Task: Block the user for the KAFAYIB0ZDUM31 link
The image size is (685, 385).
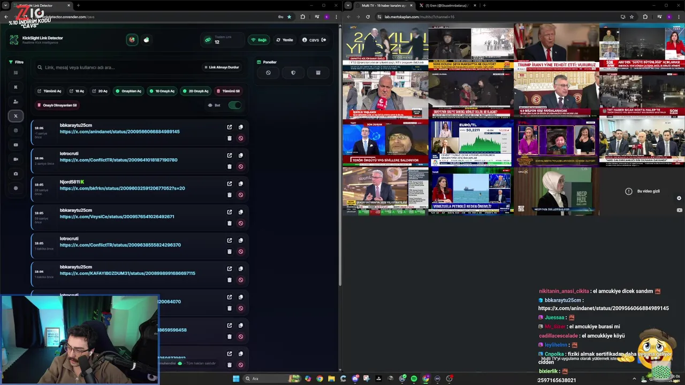Action: tap(241, 280)
